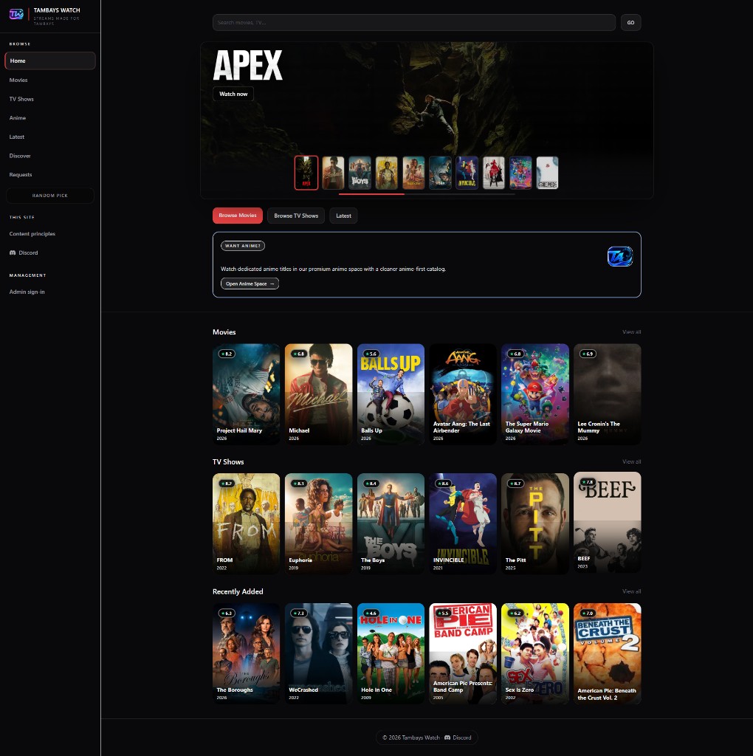Open the Balls Up movie card
This screenshot has height=756, width=753.
pyautogui.click(x=391, y=394)
